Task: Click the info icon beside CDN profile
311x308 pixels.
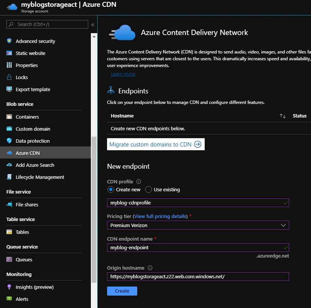Action: point(139,181)
